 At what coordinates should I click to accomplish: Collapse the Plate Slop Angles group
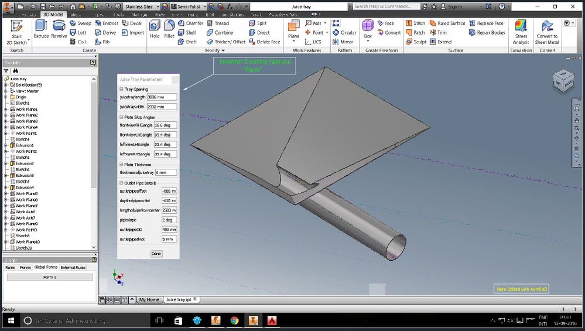point(121,117)
